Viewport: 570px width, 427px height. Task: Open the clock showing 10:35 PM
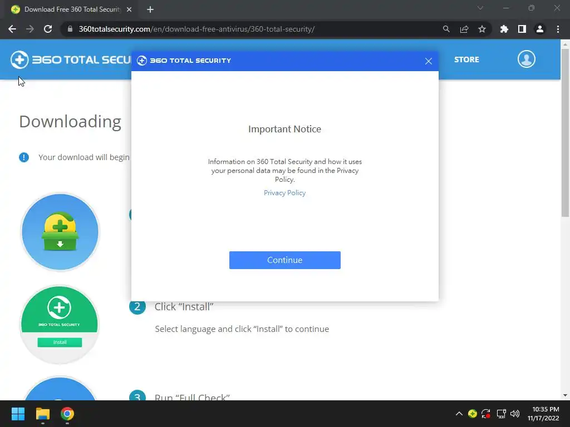click(x=543, y=414)
